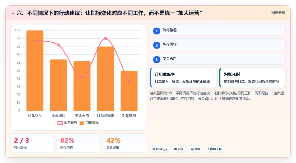
Task: Click the 进度 tag
Action: (x=195, y=149)
